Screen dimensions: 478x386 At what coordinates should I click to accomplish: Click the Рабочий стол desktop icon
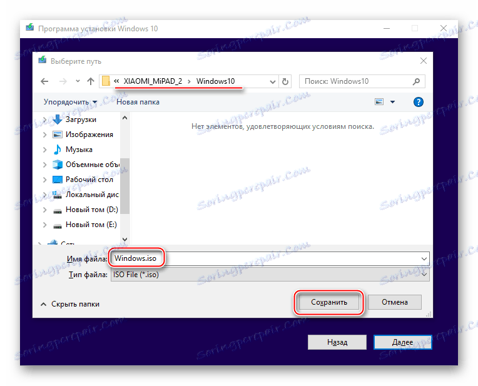pos(58,180)
